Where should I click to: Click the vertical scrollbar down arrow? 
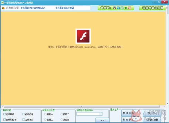167,103
